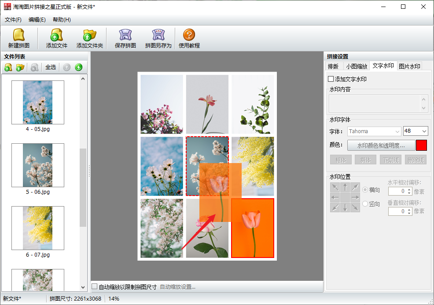Decrease the horizontal offset (水平相对偏移) spinner
Screen dimensions: 434x305
tap(409, 193)
